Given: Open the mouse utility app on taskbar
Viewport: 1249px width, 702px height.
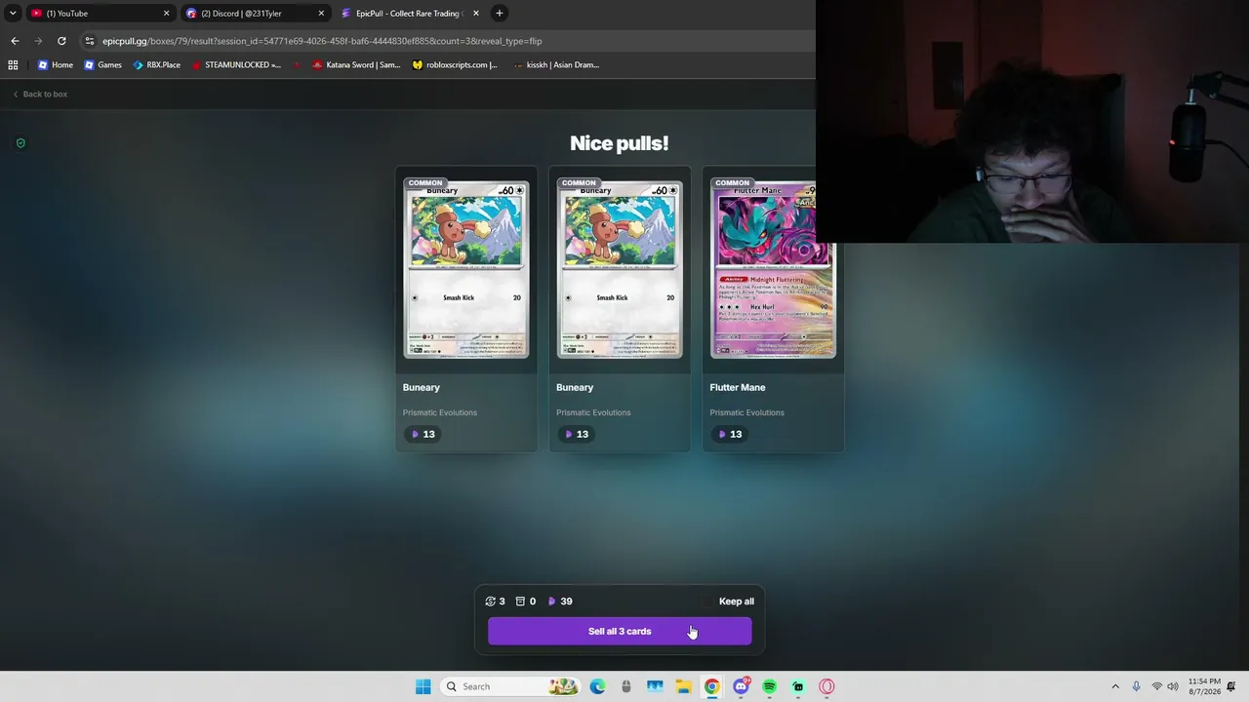Looking at the screenshot, I should [x=625, y=686].
